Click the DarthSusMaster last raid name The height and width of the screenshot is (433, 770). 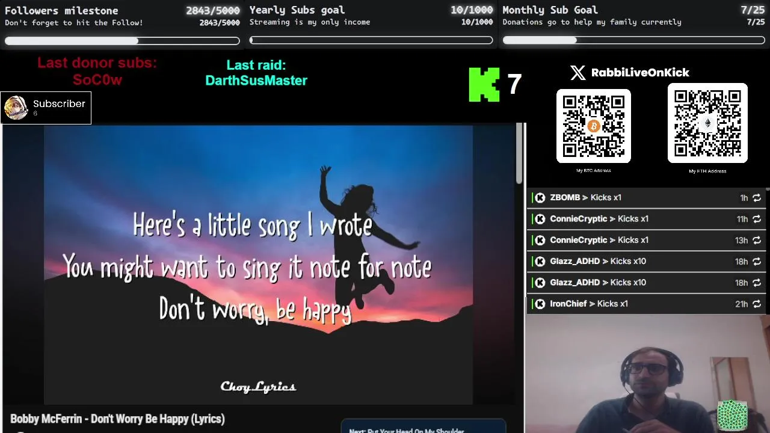coord(256,81)
